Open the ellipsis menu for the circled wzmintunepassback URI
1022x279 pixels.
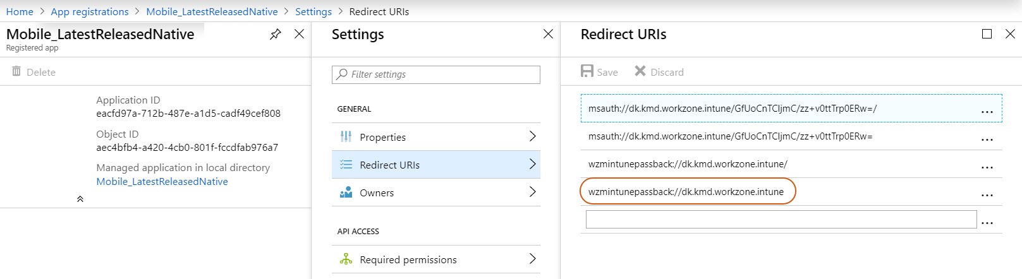[987, 195]
